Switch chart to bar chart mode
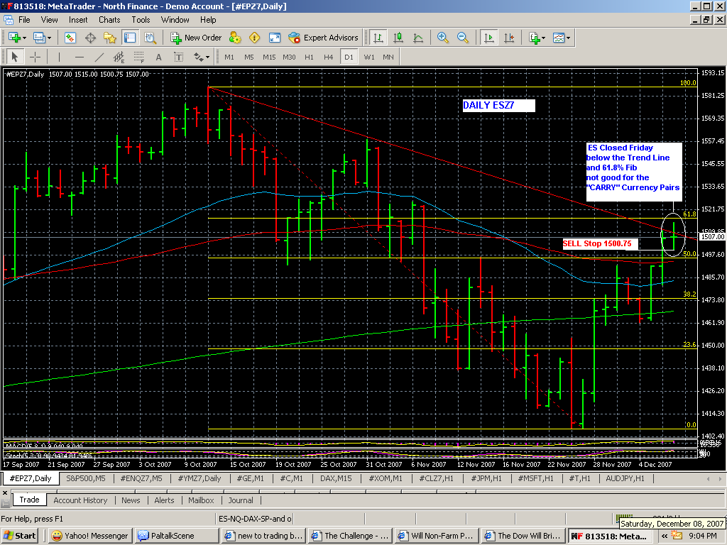The width and height of the screenshot is (727, 545). (x=378, y=38)
